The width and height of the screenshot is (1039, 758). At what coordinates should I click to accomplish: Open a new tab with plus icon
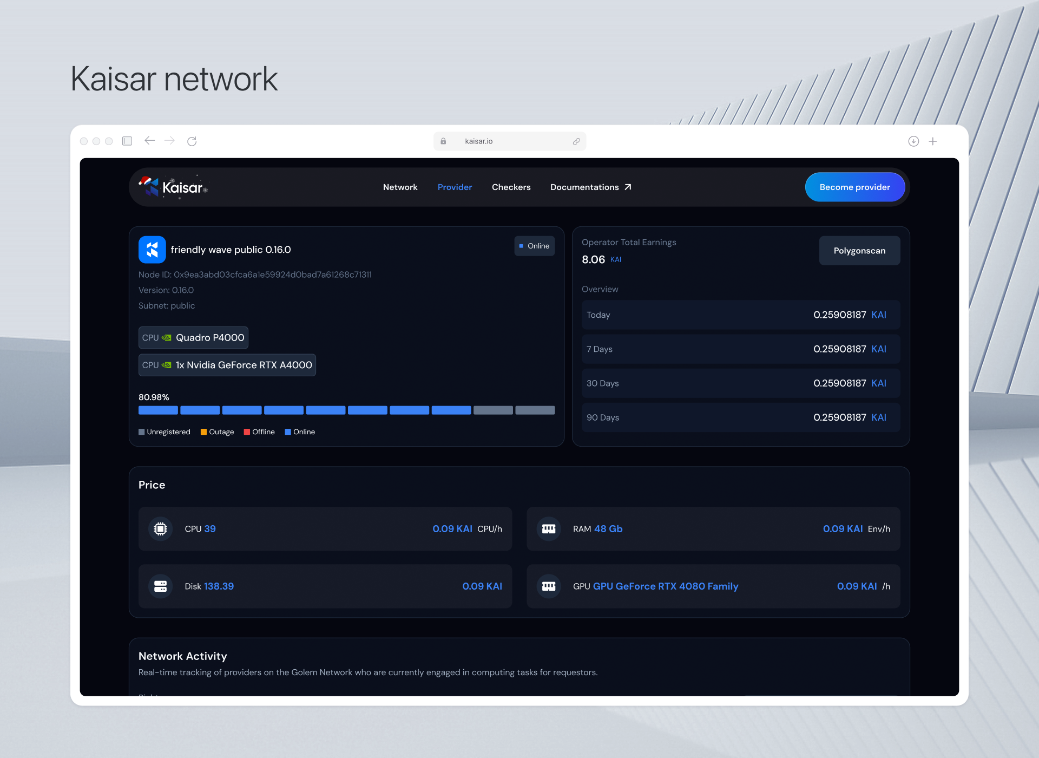933,141
